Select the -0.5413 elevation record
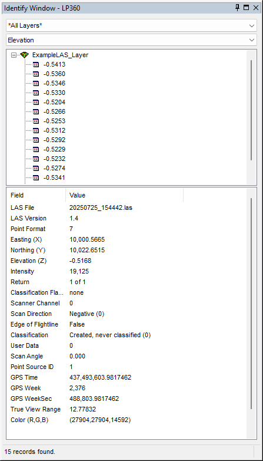This screenshot has height=461, width=263. tap(54, 64)
